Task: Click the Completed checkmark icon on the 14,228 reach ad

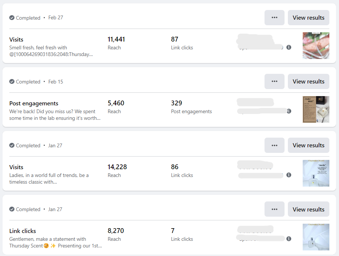Action: [12, 145]
